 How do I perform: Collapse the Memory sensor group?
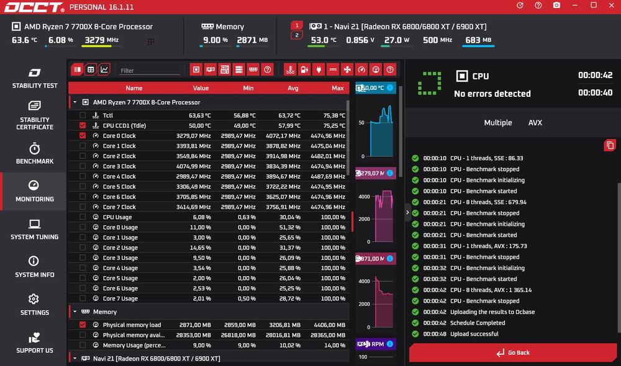(x=75, y=312)
